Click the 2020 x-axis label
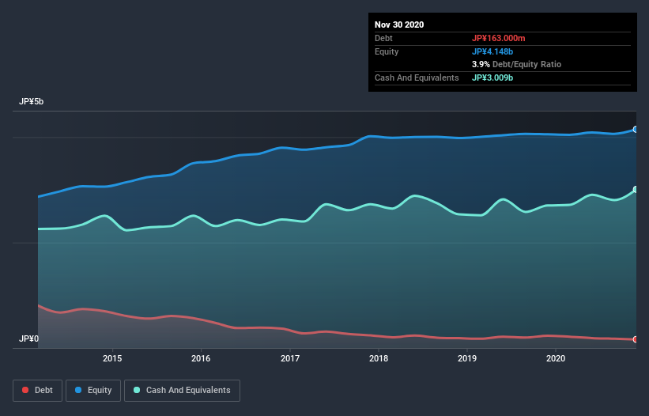 click(556, 358)
